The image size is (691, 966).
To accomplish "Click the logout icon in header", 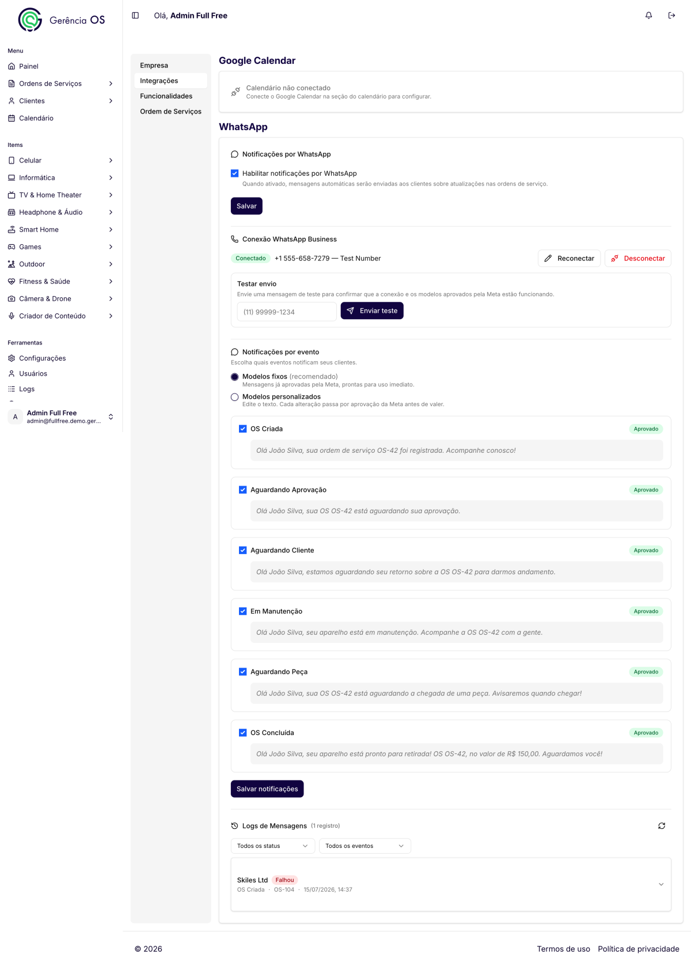I will (671, 16).
